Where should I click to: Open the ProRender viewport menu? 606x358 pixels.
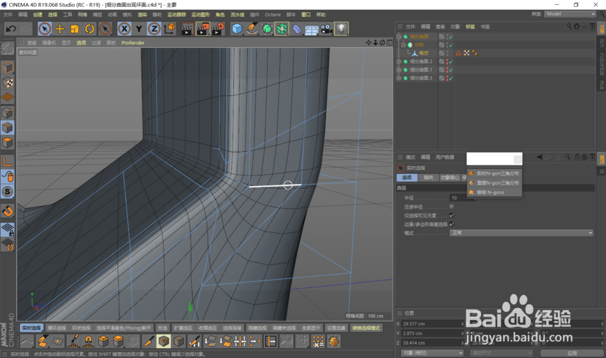coord(133,43)
